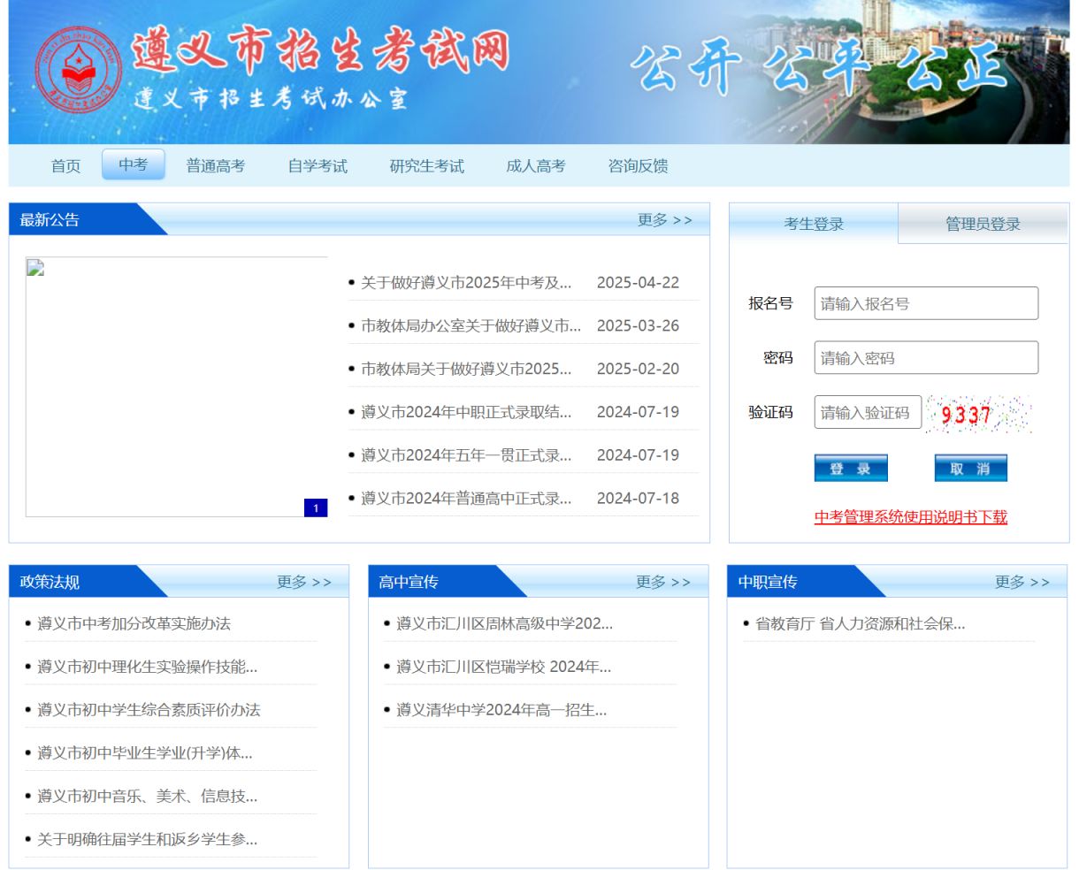
Task: Click the 登录 login button
Action: (850, 468)
